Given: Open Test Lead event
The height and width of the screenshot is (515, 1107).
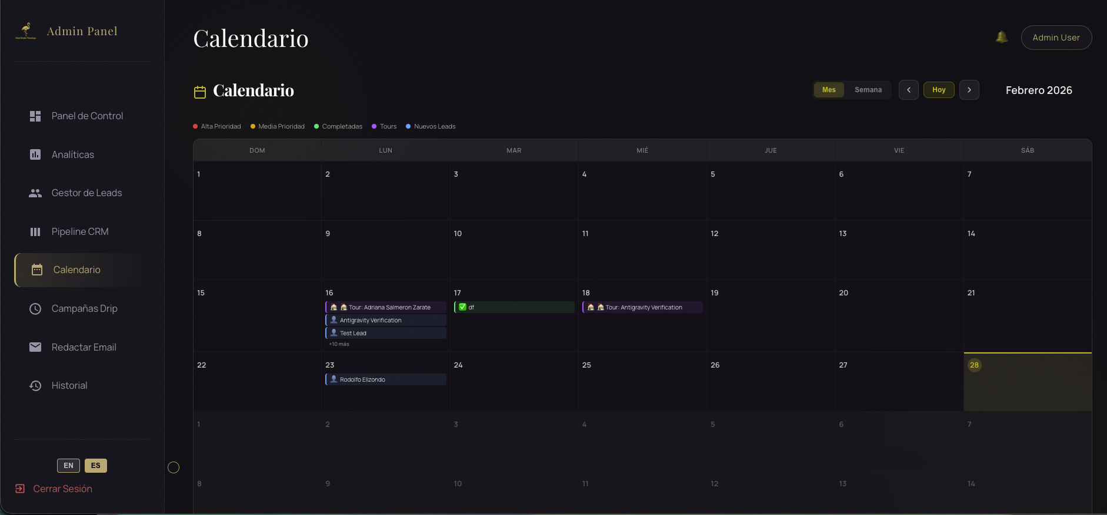Looking at the screenshot, I should [x=386, y=333].
